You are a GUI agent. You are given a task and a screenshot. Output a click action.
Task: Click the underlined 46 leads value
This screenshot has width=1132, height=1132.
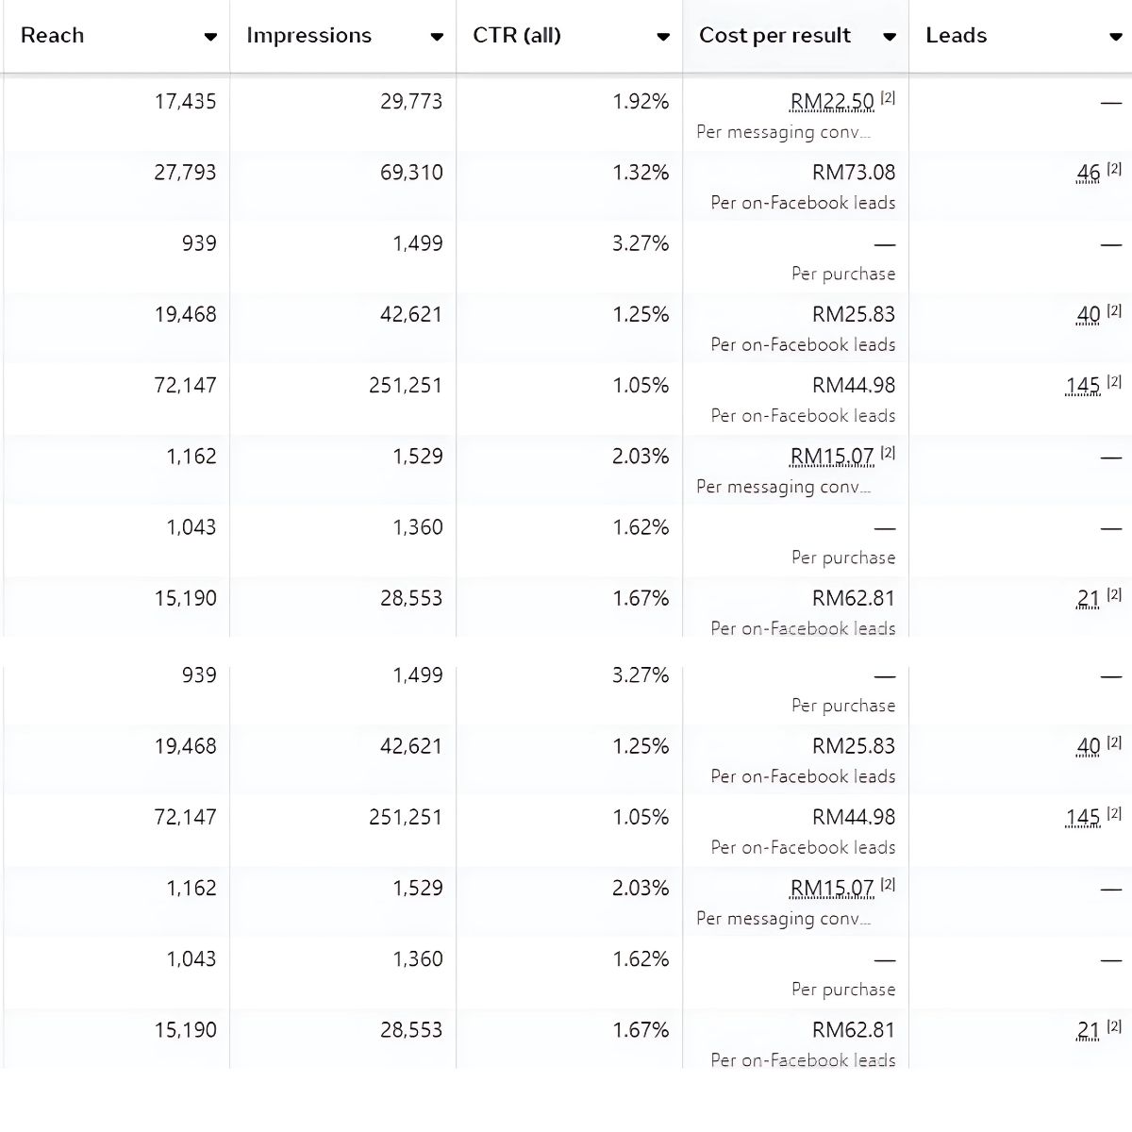(x=1088, y=174)
